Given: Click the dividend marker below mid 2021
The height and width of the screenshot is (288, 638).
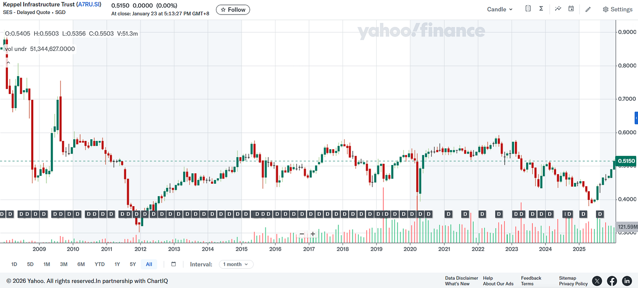Looking at the screenshot, I should 465,214.
